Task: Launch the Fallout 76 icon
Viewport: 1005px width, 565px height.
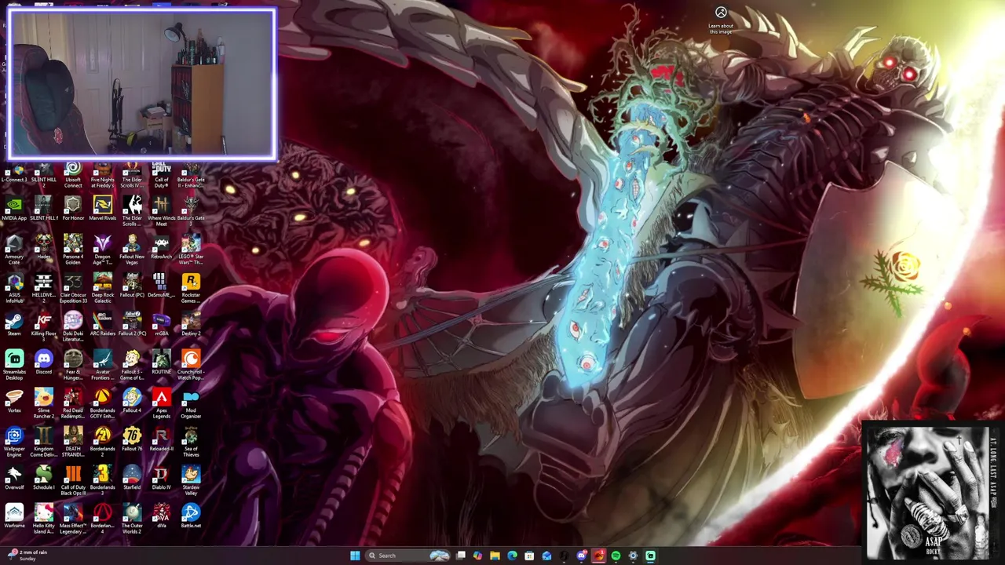Action: 132,439
